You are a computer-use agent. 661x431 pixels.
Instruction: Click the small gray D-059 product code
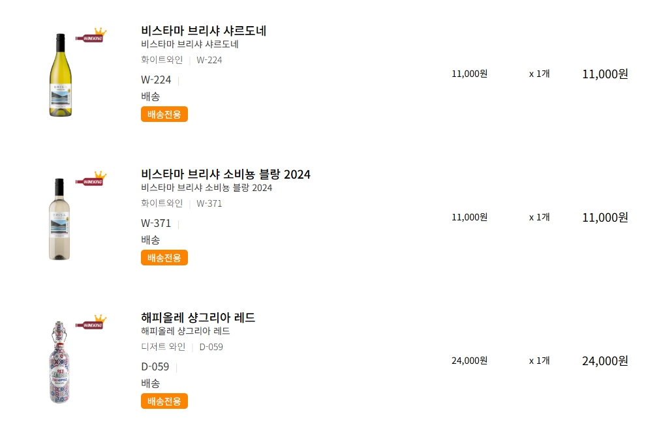tap(211, 347)
